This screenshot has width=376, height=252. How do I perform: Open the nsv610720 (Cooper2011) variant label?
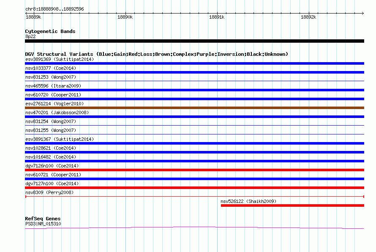coord(53,95)
